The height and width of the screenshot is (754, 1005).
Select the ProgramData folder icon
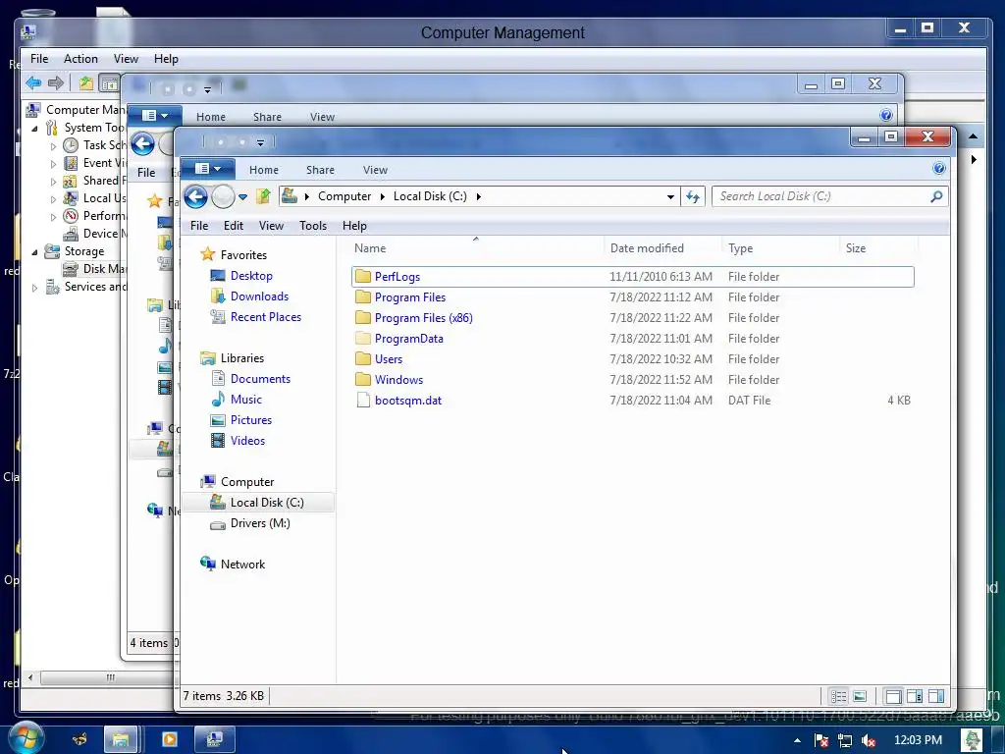(363, 339)
